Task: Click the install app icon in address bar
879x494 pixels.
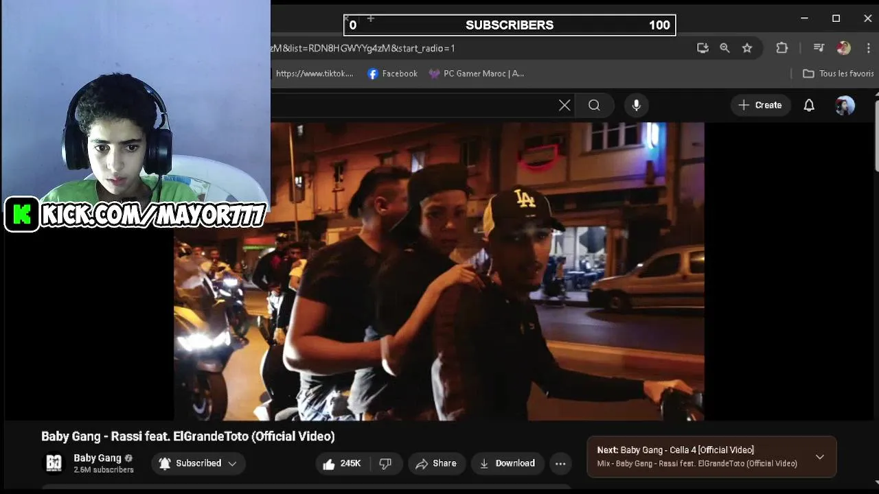Action: click(703, 48)
